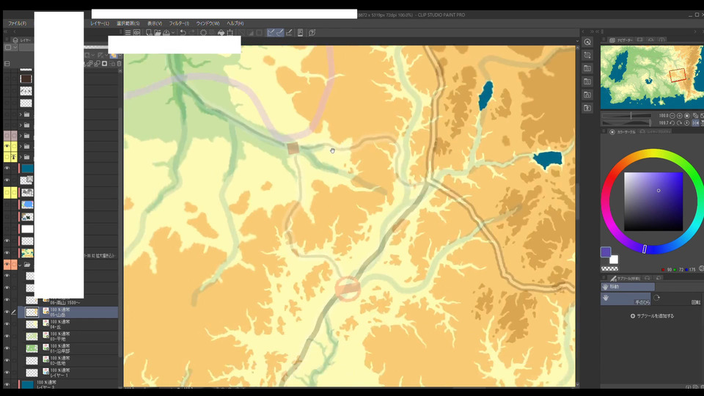
Task: Select the 移動 sub tool group
Action: (627, 287)
